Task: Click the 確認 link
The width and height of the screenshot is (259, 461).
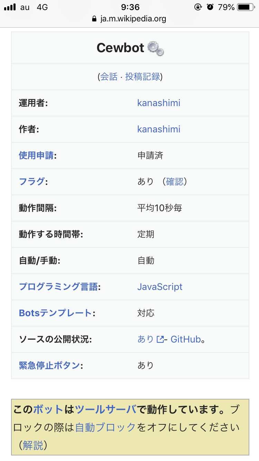Action: (x=175, y=182)
